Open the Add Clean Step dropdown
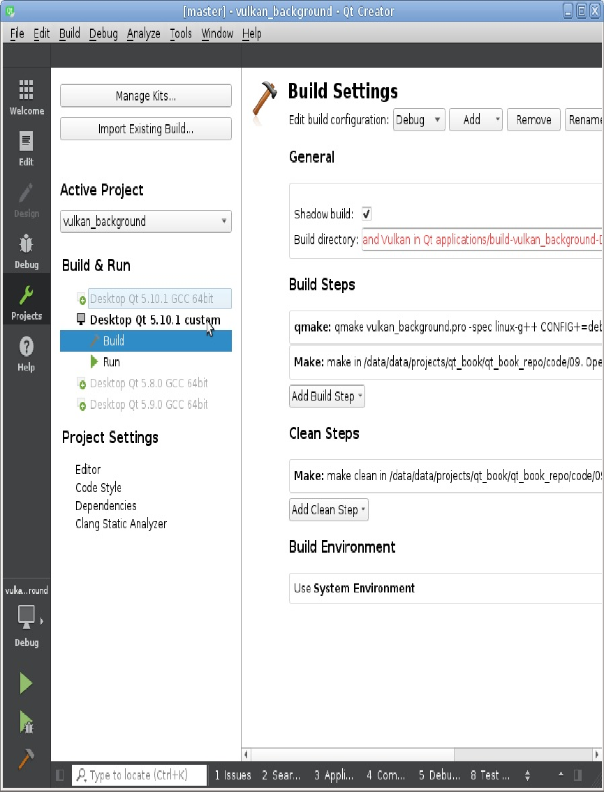The width and height of the screenshot is (604, 792). (329, 509)
